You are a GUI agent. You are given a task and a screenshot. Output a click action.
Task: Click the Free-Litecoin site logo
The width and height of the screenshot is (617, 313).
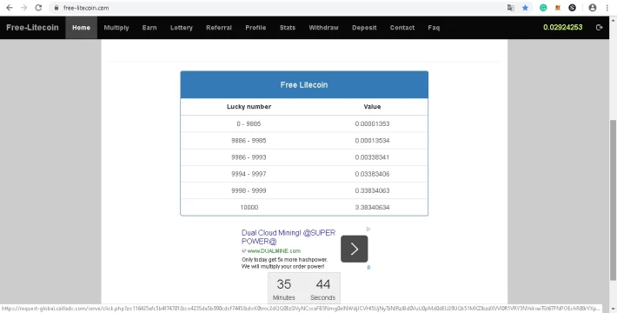32,28
